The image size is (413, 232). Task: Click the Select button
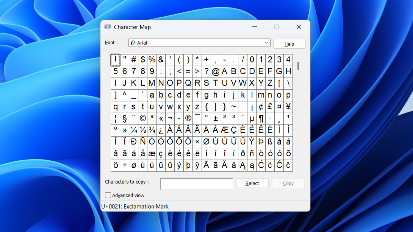[252, 183]
